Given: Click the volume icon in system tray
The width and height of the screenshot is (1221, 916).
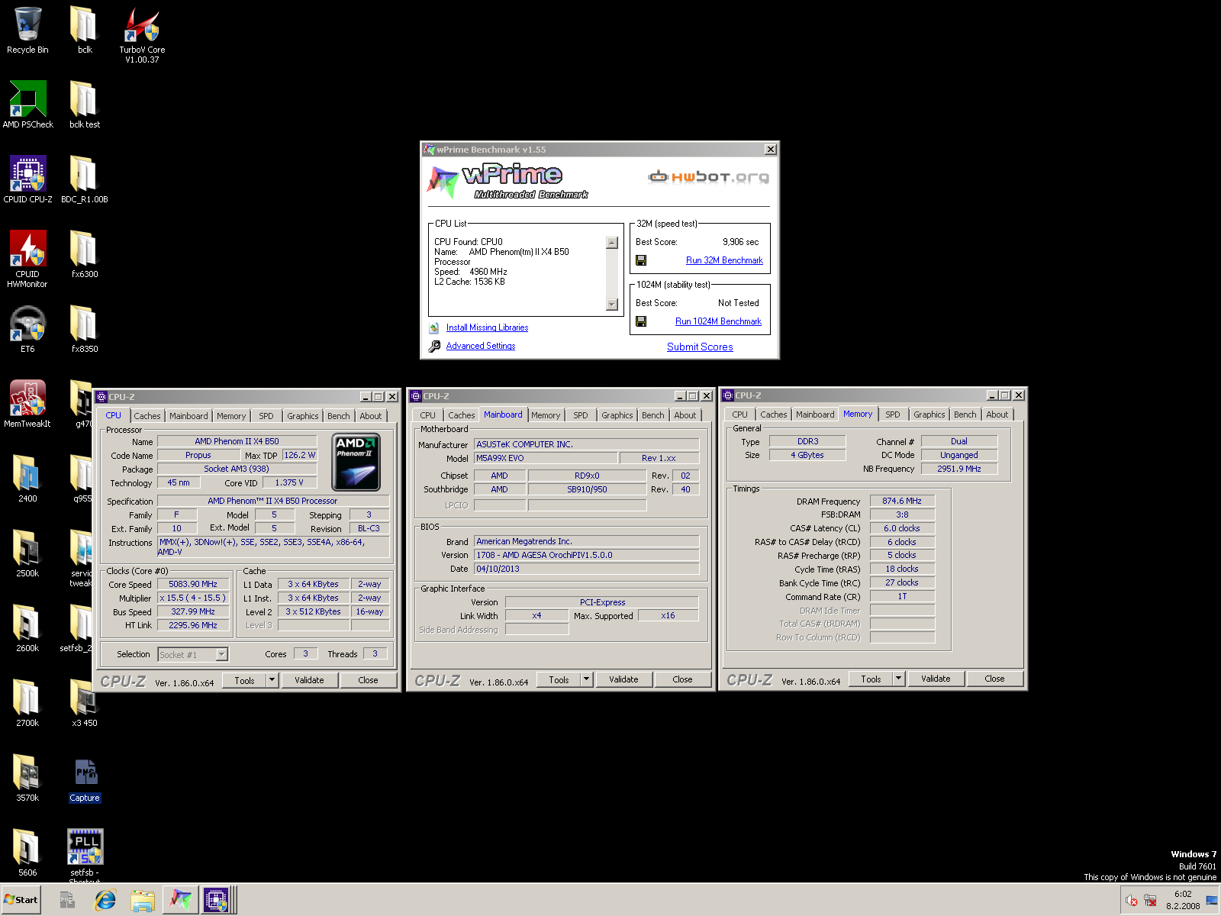Looking at the screenshot, I should tap(1132, 901).
